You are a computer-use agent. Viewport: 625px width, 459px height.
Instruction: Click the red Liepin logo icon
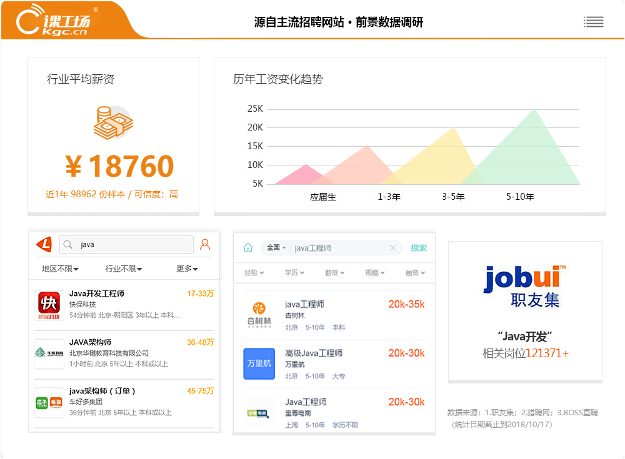44,244
